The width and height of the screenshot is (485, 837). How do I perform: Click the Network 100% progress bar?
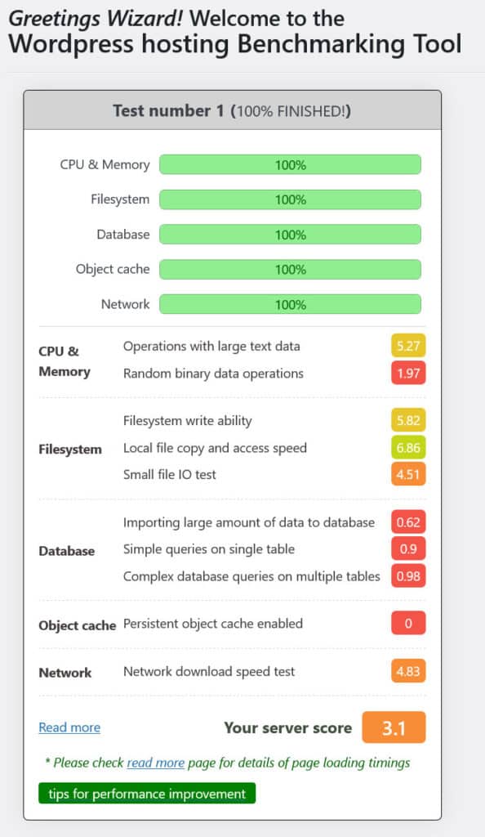(x=291, y=304)
